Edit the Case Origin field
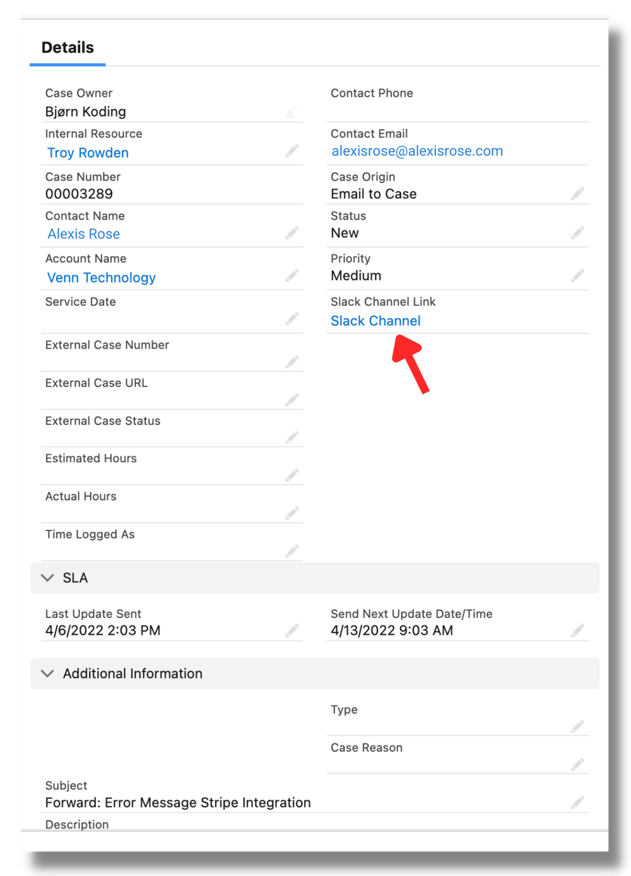631x876 pixels. coord(578,194)
